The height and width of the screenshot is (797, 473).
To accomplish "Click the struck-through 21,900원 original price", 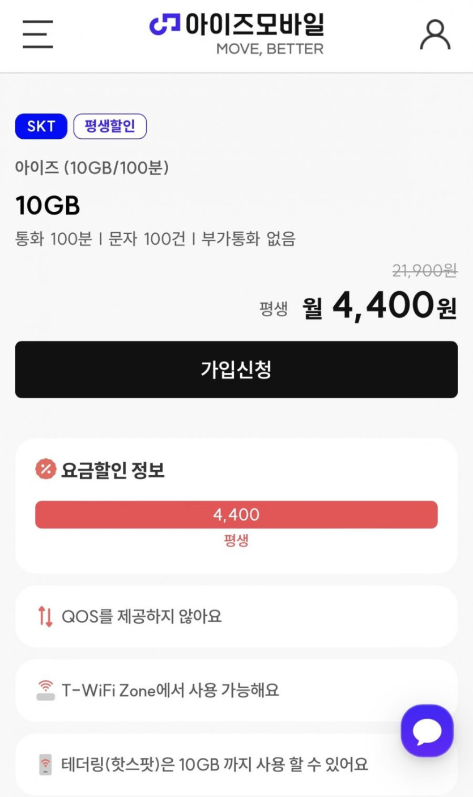I will [424, 271].
